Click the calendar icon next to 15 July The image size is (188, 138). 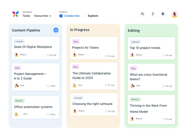[163, 119]
